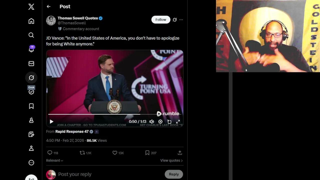Click the video progress bar

point(100,114)
